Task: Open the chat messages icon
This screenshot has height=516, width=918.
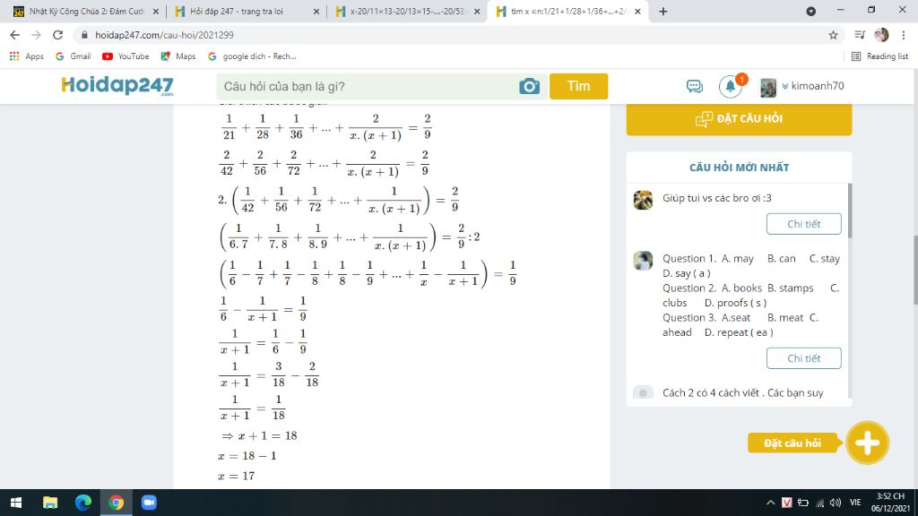Action: [x=695, y=87]
